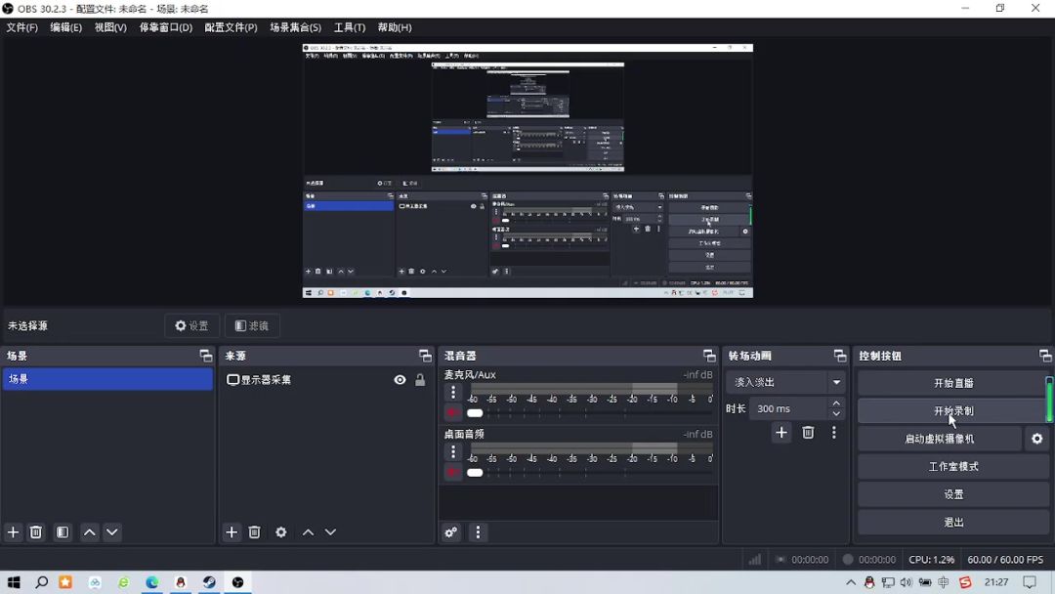Open advanced audio properties gear in mixer
The width and height of the screenshot is (1055, 594).
(451, 532)
